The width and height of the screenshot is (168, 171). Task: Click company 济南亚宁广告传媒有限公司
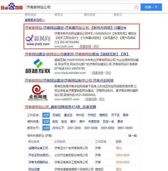coord(71,148)
